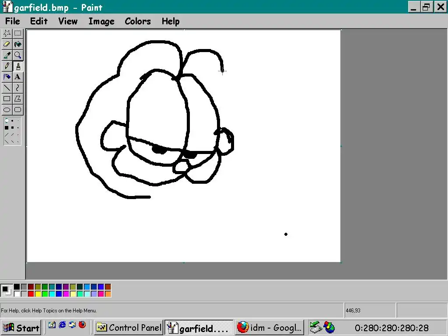The width and height of the screenshot is (448, 336).
Task: Pick the hot pink color swatch
Action: coord(101,294)
